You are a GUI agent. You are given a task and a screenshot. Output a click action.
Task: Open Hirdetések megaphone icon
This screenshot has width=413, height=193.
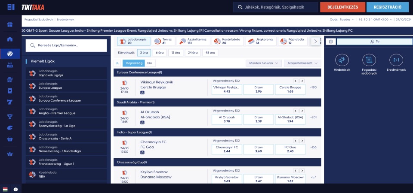pyautogui.click(x=342, y=60)
